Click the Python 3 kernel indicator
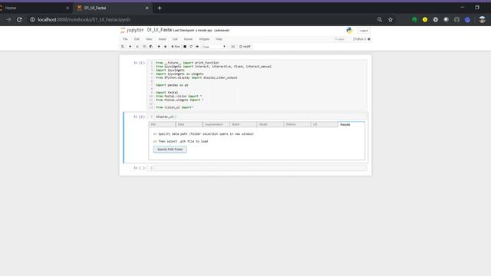Viewport: 491px width, 276px height. click(x=362, y=39)
